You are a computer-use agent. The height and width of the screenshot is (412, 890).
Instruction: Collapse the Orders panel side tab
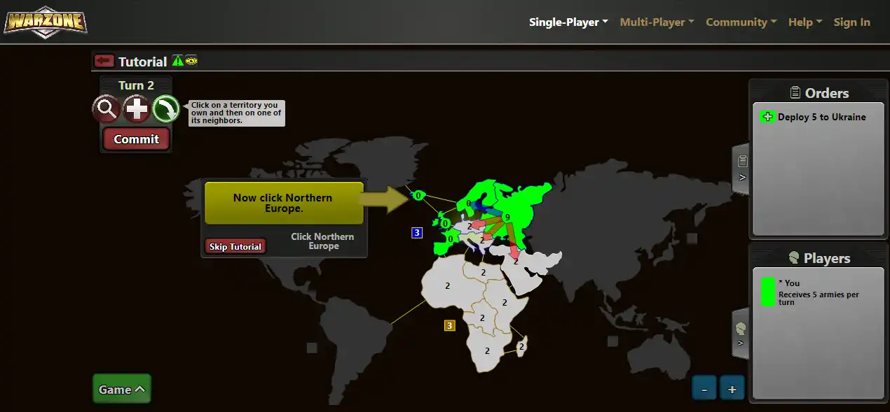click(x=741, y=169)
